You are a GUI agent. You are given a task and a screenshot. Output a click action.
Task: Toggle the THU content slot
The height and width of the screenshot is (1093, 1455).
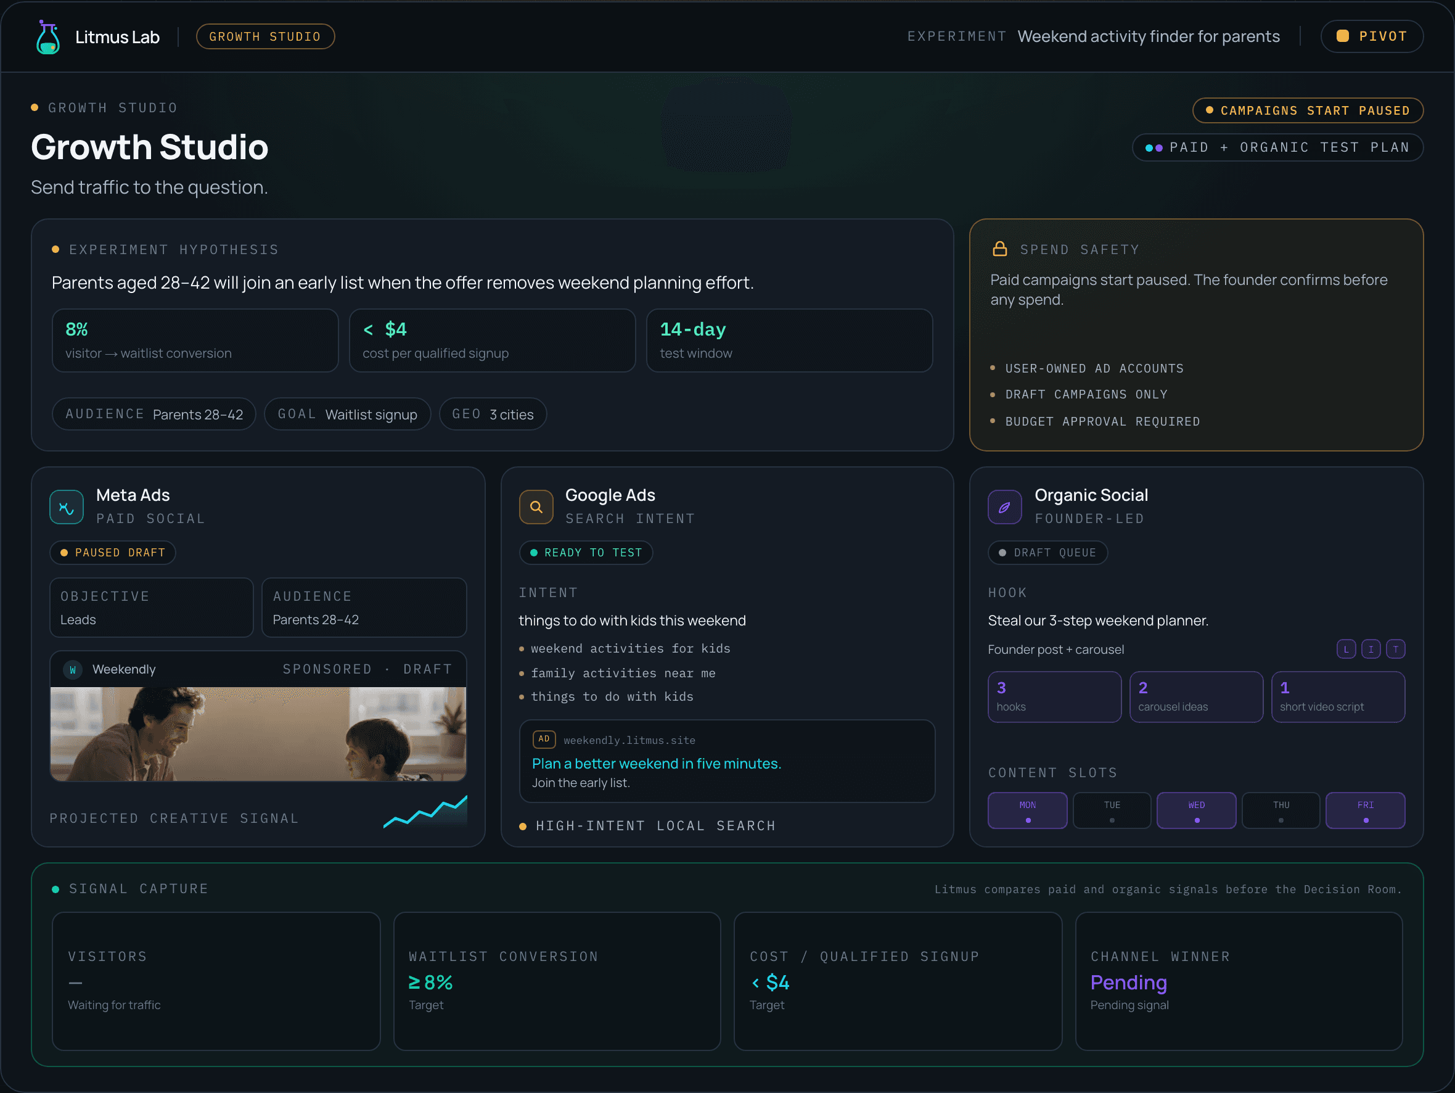click(x=1281, y=810)
